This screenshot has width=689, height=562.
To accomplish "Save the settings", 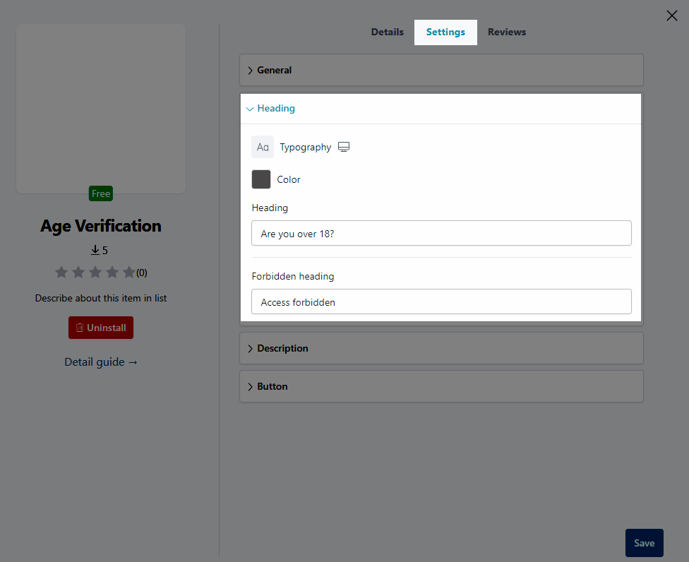I will click(x=645, y=543).
